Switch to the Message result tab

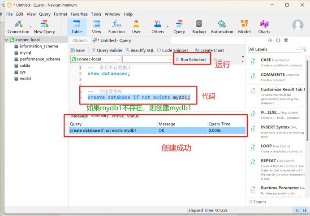79,116
